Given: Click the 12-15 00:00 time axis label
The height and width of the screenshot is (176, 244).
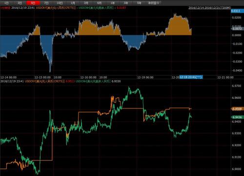Looking at the screenshot, I should pyautogui.click(x=42, y=77).
